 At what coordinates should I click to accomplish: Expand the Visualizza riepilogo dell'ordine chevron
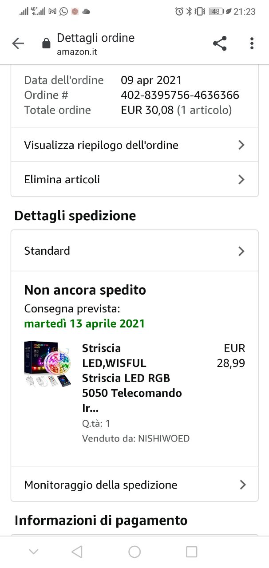pyautogui.click(x=241, y=145)
